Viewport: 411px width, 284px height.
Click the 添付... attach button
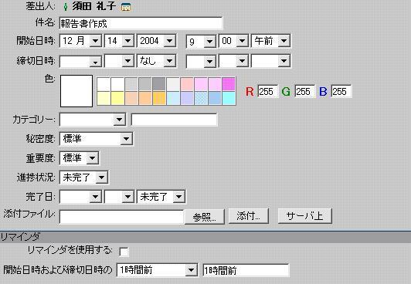pyautogui.click(x=249, y=216)
